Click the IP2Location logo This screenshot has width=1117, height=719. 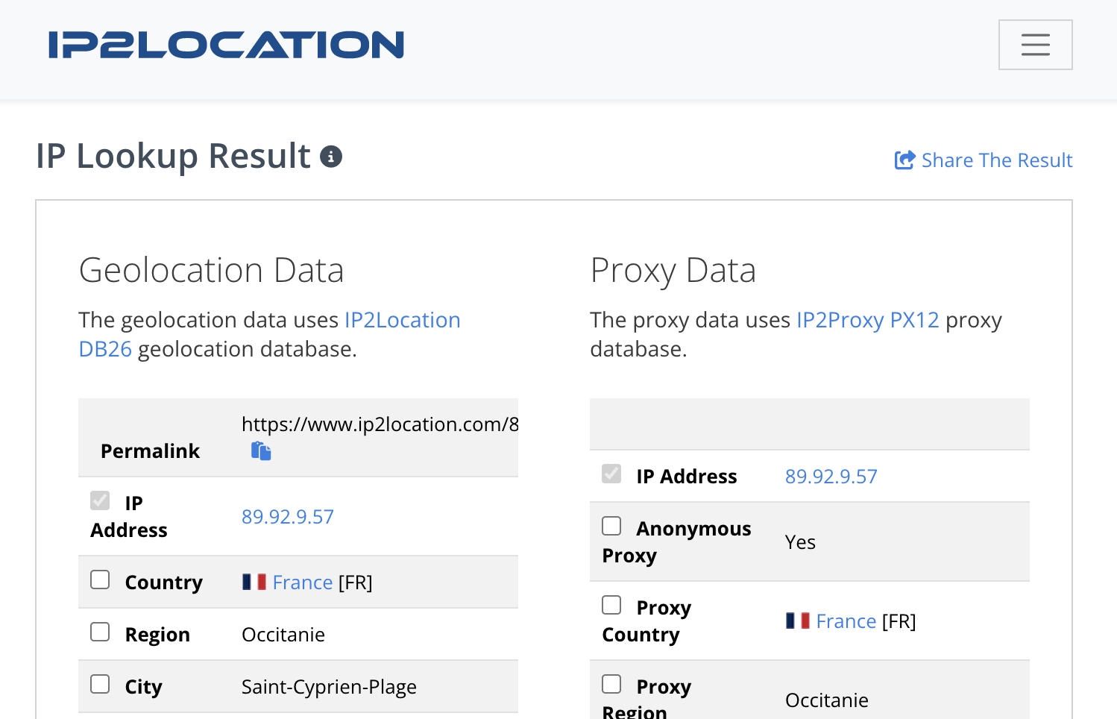pos(226,45)
